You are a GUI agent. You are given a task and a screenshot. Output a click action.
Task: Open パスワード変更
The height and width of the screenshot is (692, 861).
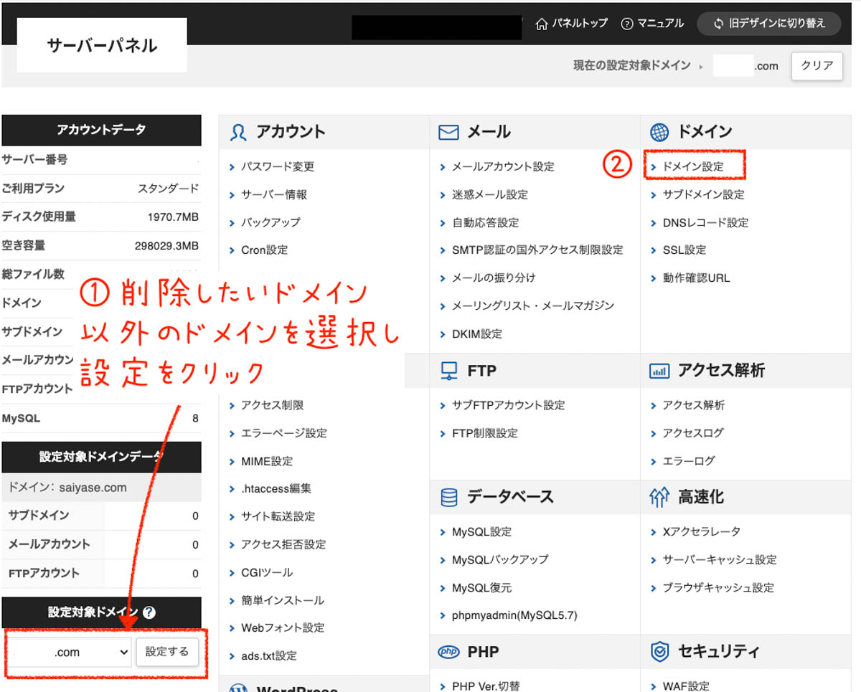tap(278, 166)
